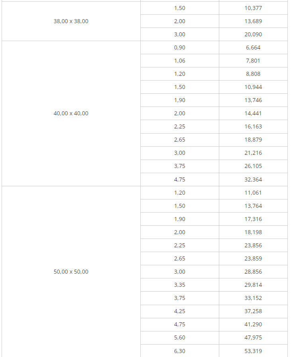Click the 8,808 weight cell

pos(253,74)
